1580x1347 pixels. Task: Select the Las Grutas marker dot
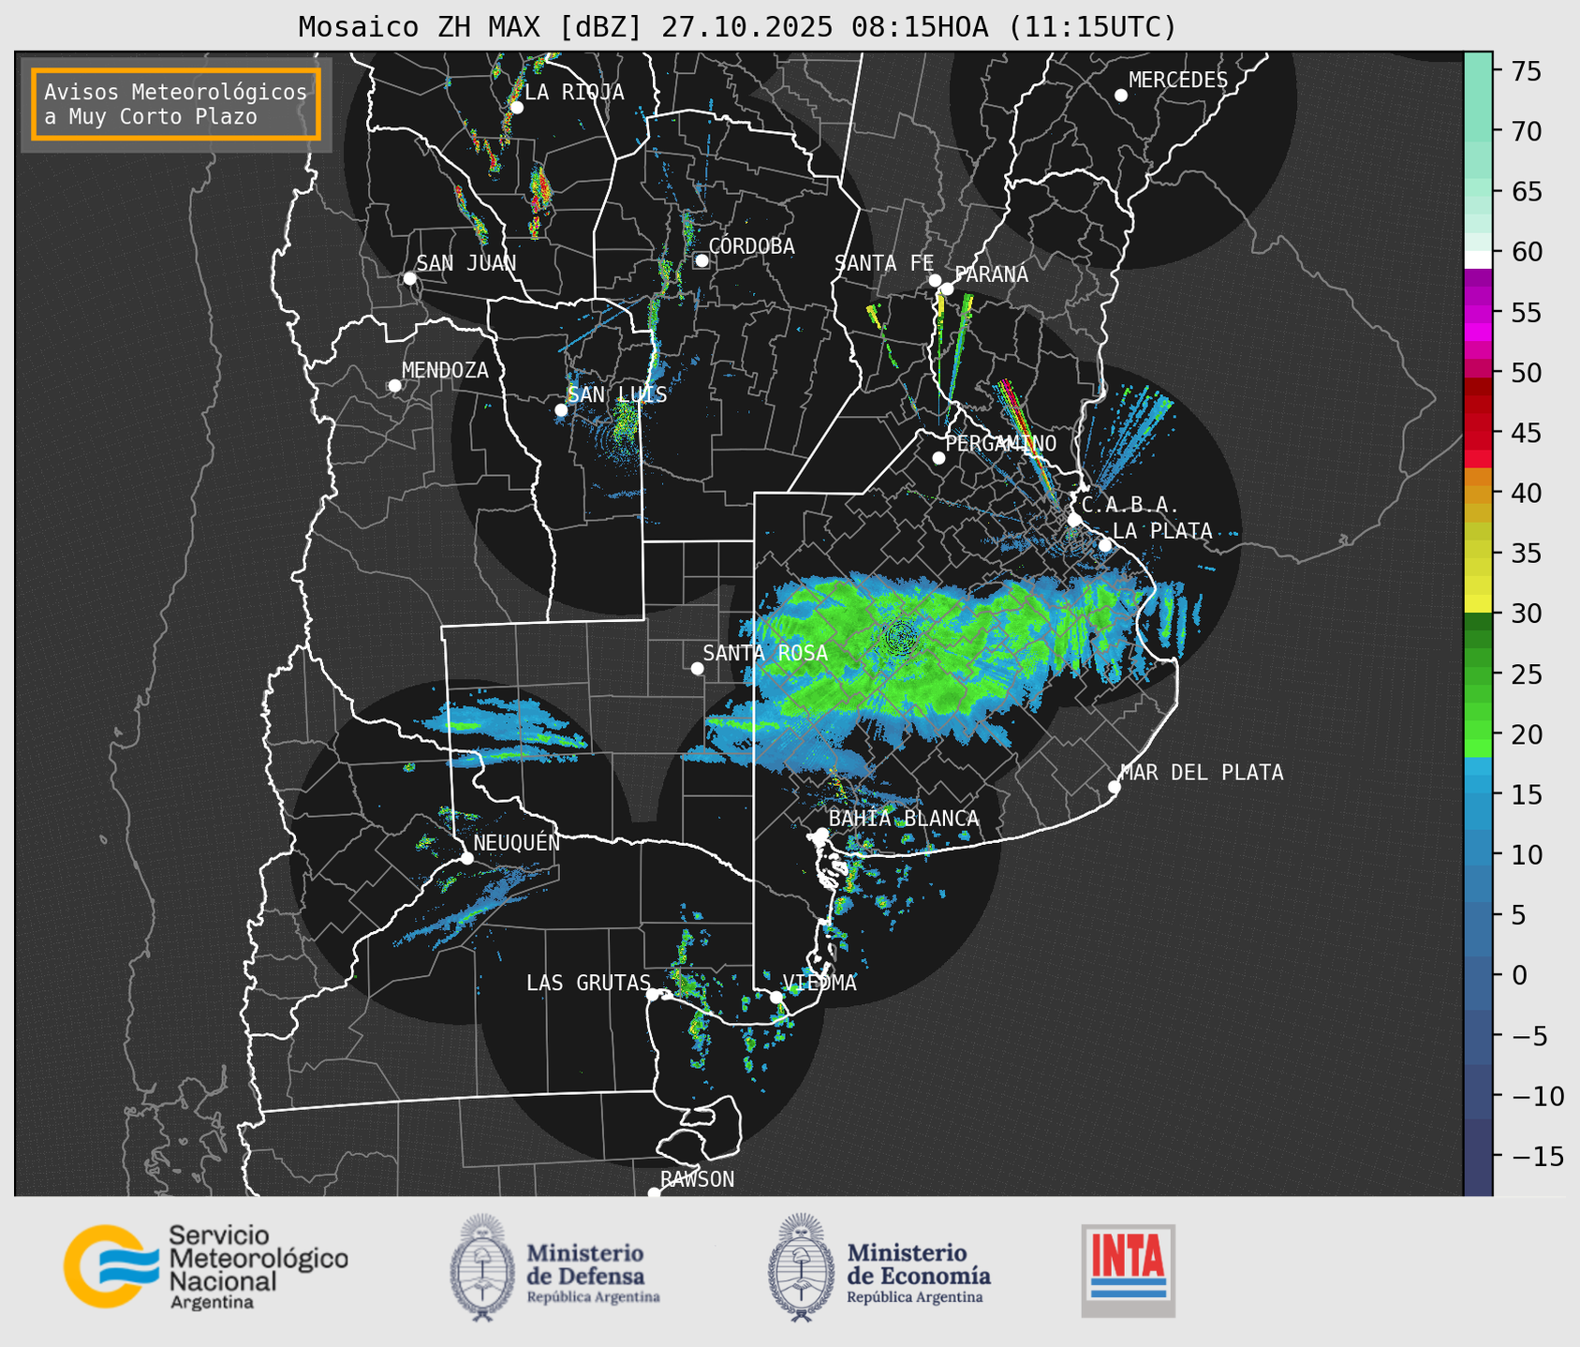click(x=653, y=995)
